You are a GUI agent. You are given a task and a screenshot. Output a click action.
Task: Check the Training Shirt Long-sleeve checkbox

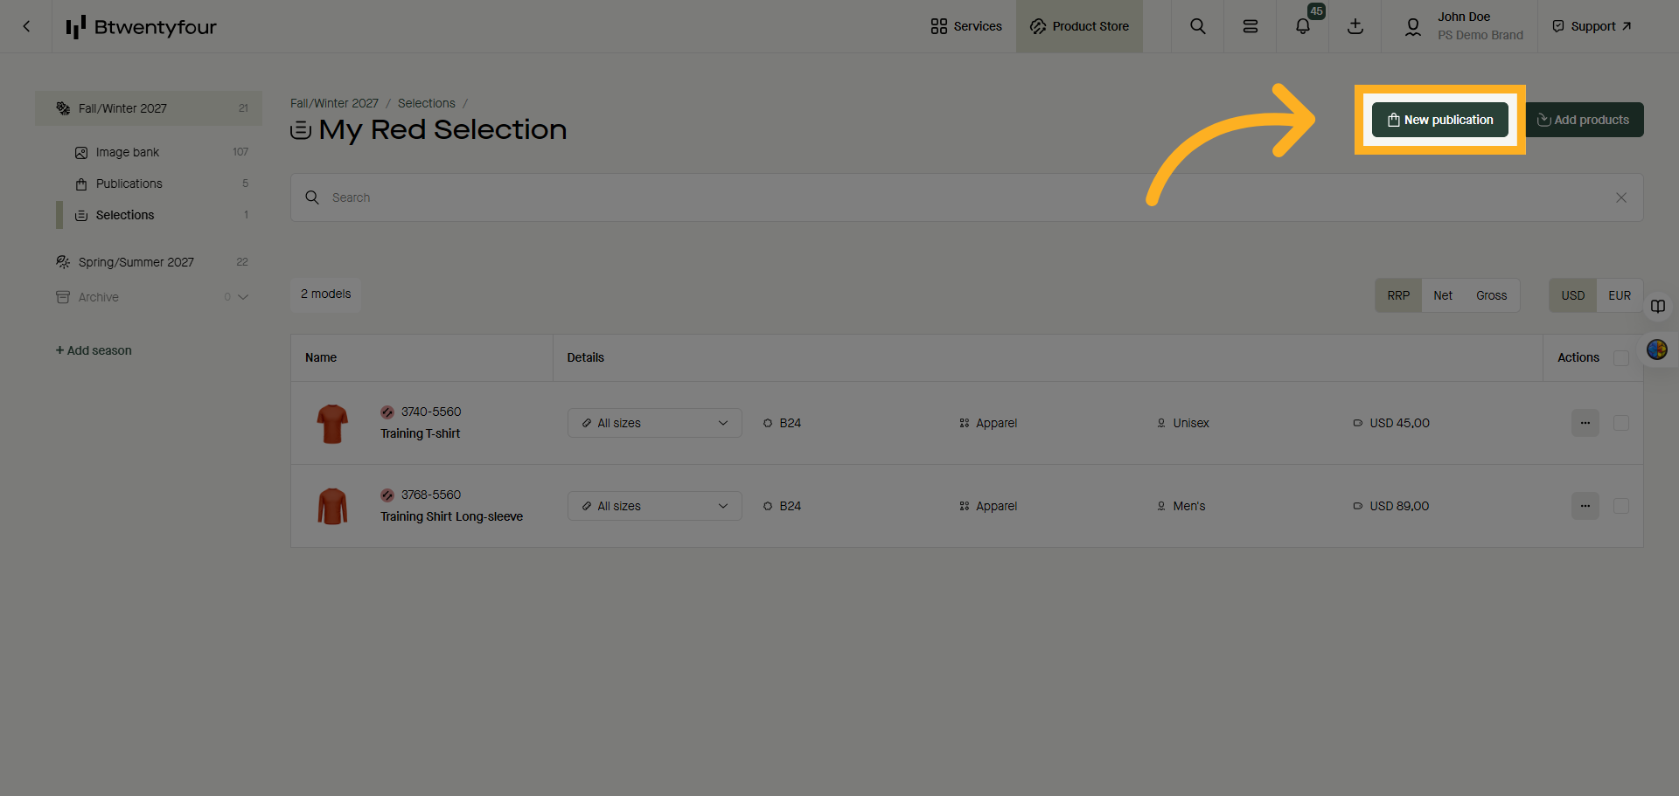click(x=1620, y=506)
